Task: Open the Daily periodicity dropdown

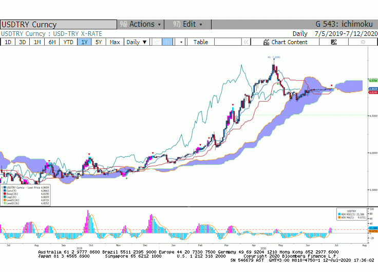Action: [x=137, y=42]
